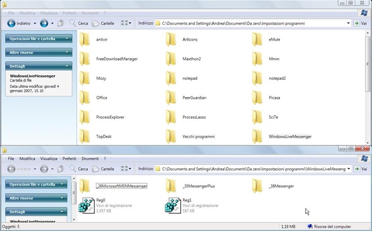372x231 pixels.
Task: Open Visualizza menu in bottom window
Action: tap(49, 159)
